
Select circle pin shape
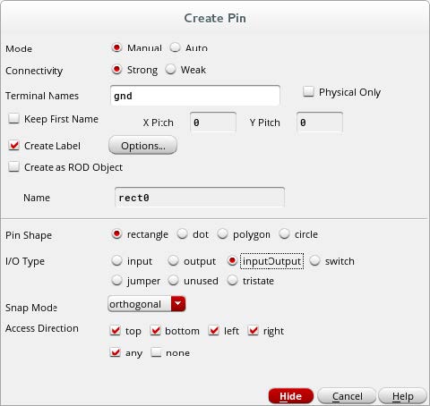284,234
